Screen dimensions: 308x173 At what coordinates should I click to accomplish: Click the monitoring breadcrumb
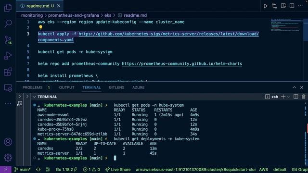(32, 15)
